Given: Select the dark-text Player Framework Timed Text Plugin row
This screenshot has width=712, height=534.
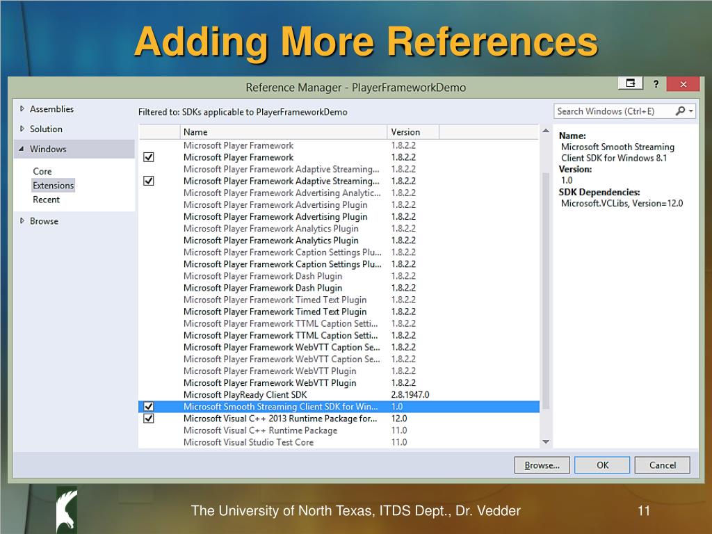Looking at the screenshot, I should pyautogui.click(x=339, y=311).
